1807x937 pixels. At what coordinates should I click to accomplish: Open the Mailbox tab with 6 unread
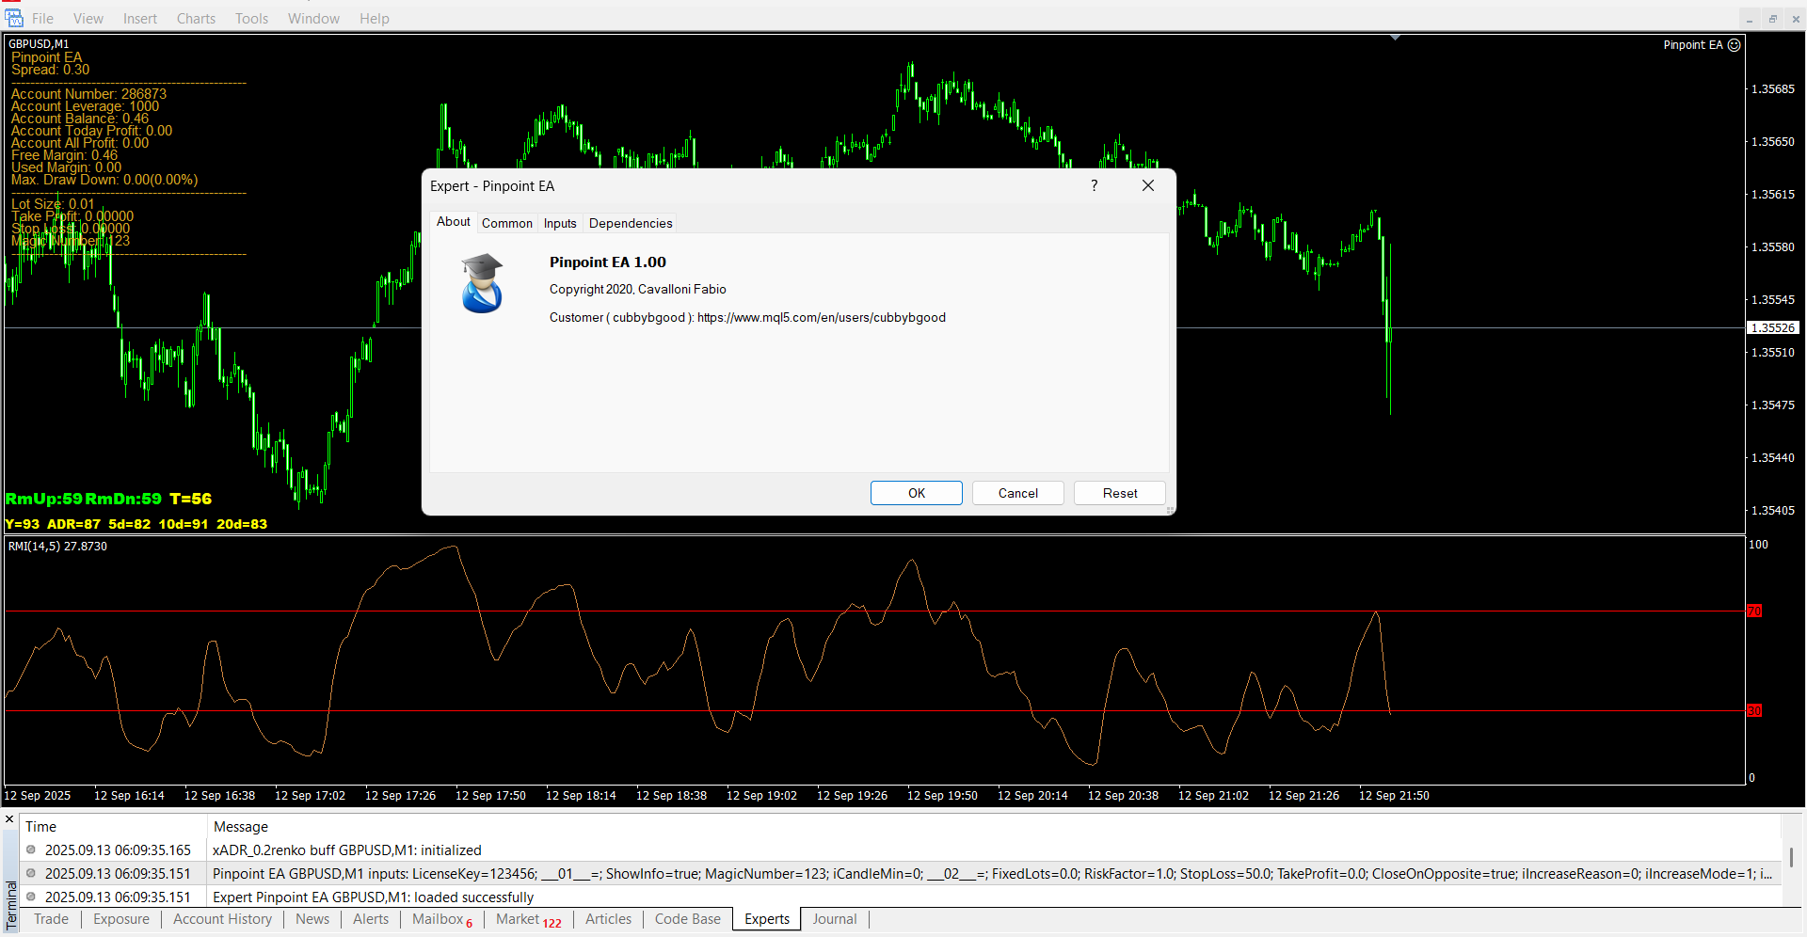pyautogui.click(x=441, y=919)
